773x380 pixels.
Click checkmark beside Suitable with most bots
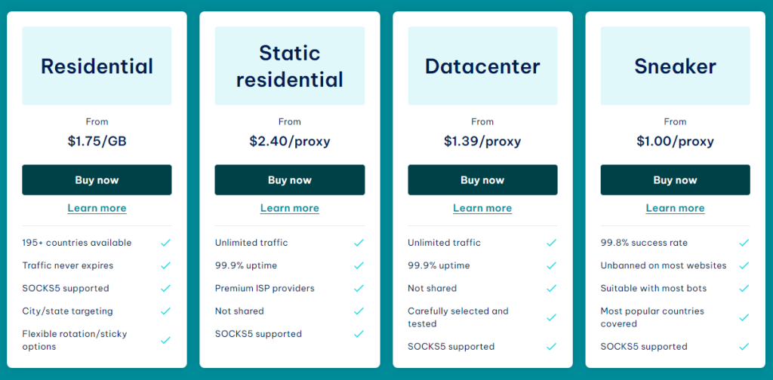coord(744,288)
